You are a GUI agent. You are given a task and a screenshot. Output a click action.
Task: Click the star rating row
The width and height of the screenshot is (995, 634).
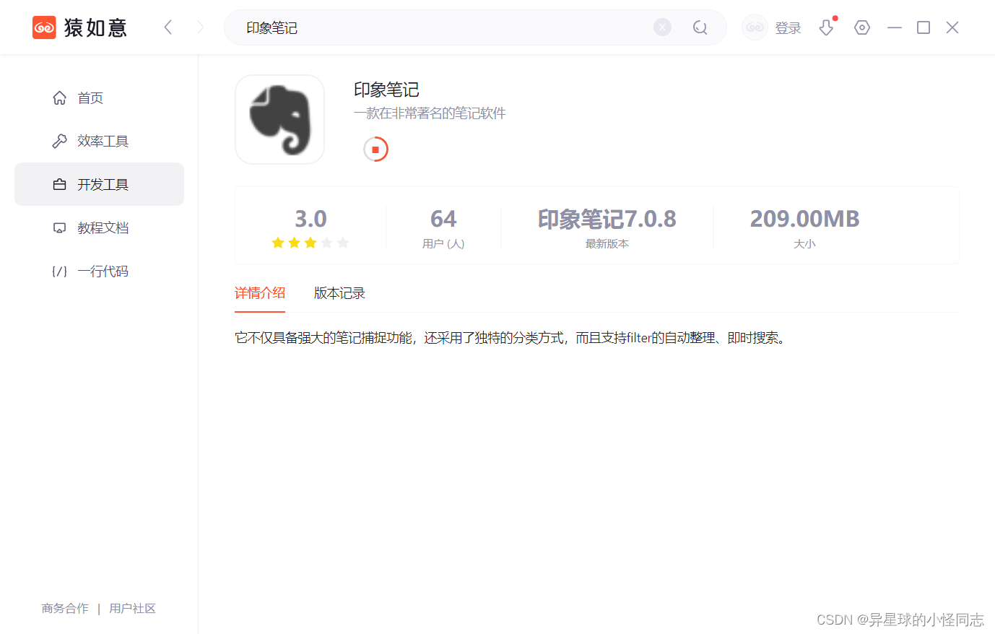pos(310,243)
